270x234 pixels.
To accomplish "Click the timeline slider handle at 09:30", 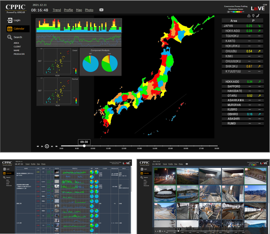I will pyautogui.click(x=84, y=146).
